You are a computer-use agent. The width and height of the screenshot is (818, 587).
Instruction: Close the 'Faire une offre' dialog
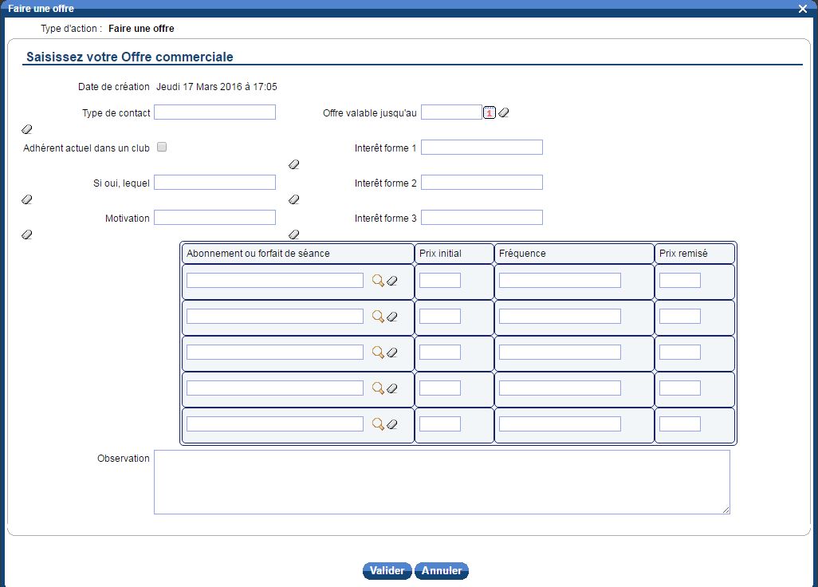click(803, 8)
